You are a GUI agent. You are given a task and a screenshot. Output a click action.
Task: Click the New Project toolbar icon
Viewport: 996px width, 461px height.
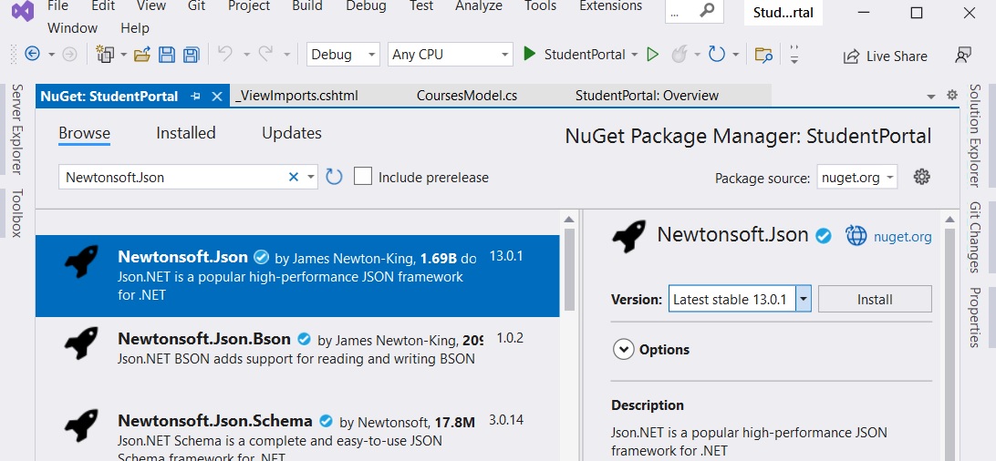[x=105, y=55]
